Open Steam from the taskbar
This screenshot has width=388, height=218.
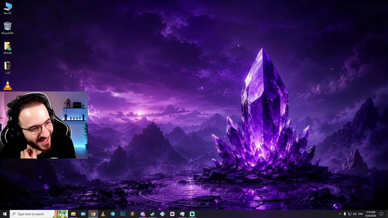[152, 214]
